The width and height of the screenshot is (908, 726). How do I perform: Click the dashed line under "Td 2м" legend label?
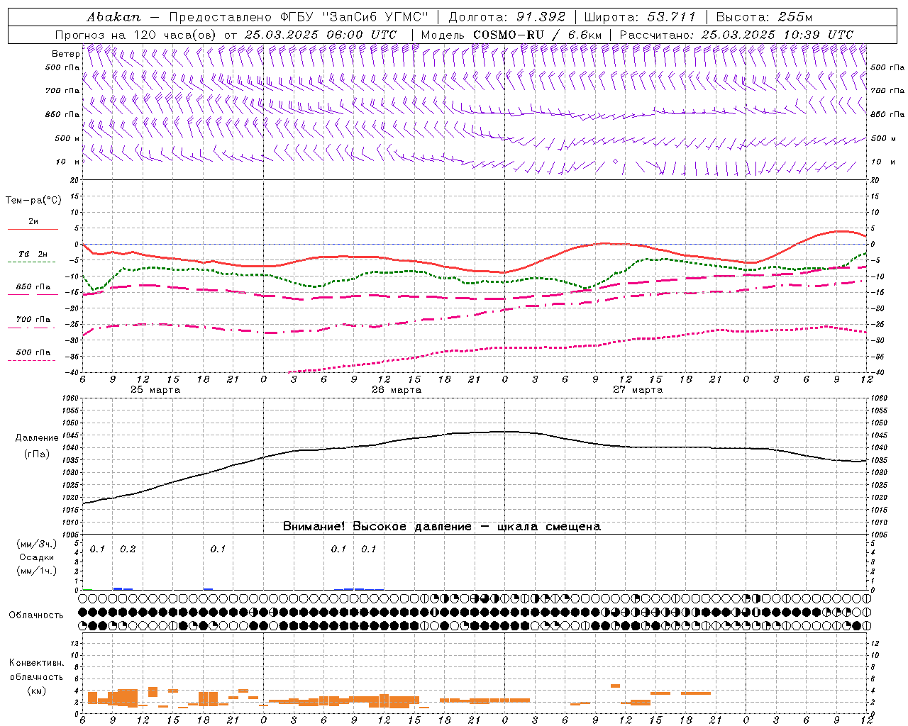31,262
